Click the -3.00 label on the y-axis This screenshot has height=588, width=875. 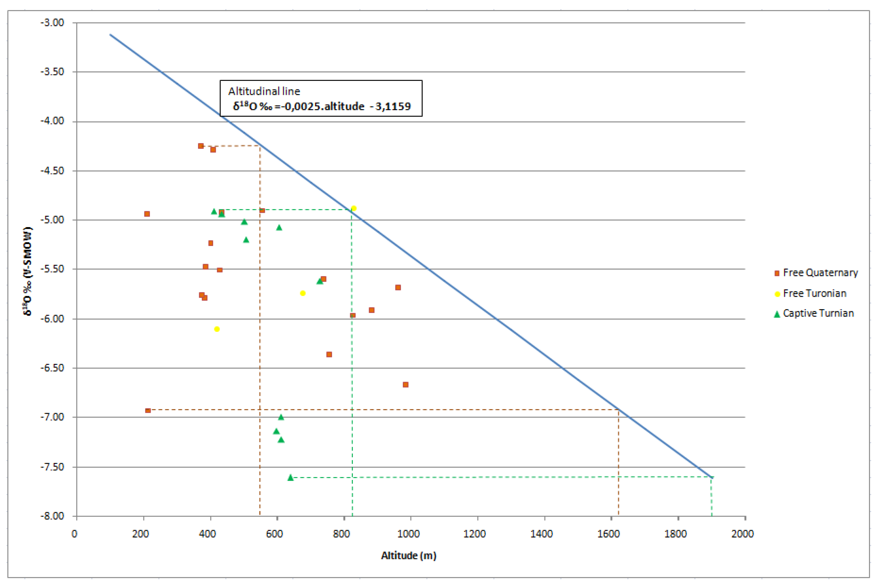pyautogui.click(x=53, y=23)
